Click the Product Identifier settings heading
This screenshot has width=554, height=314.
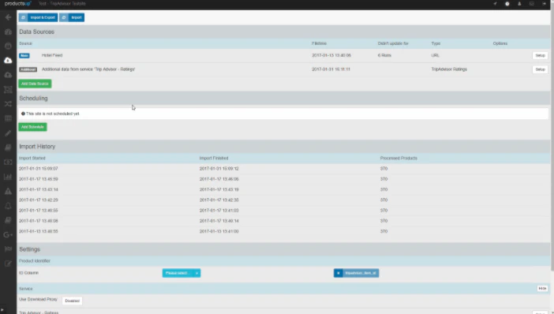pos(34,261)
